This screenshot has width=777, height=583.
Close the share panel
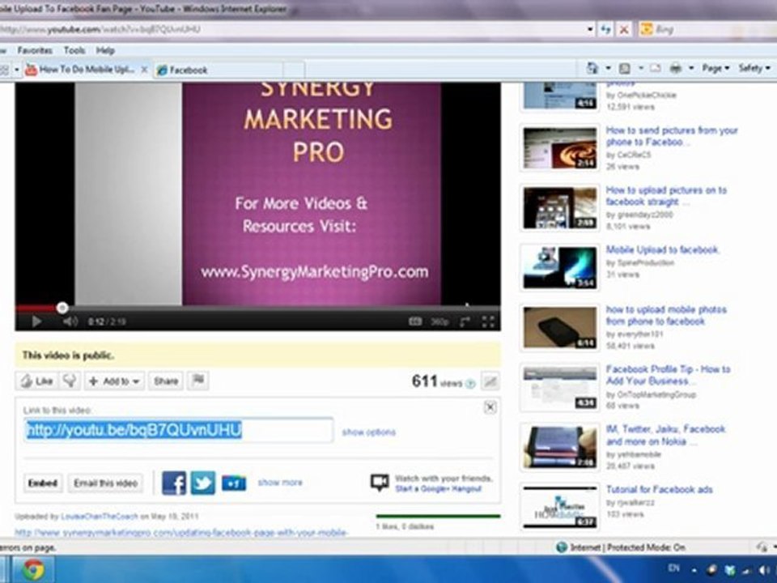(x=490, y=407)
